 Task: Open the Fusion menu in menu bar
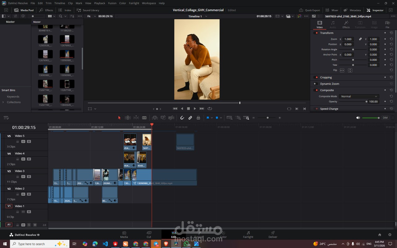coord(112,3)
